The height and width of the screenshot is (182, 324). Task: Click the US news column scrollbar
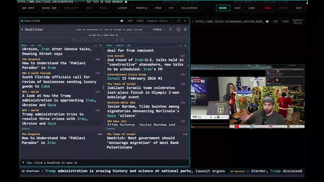point(103,88)
